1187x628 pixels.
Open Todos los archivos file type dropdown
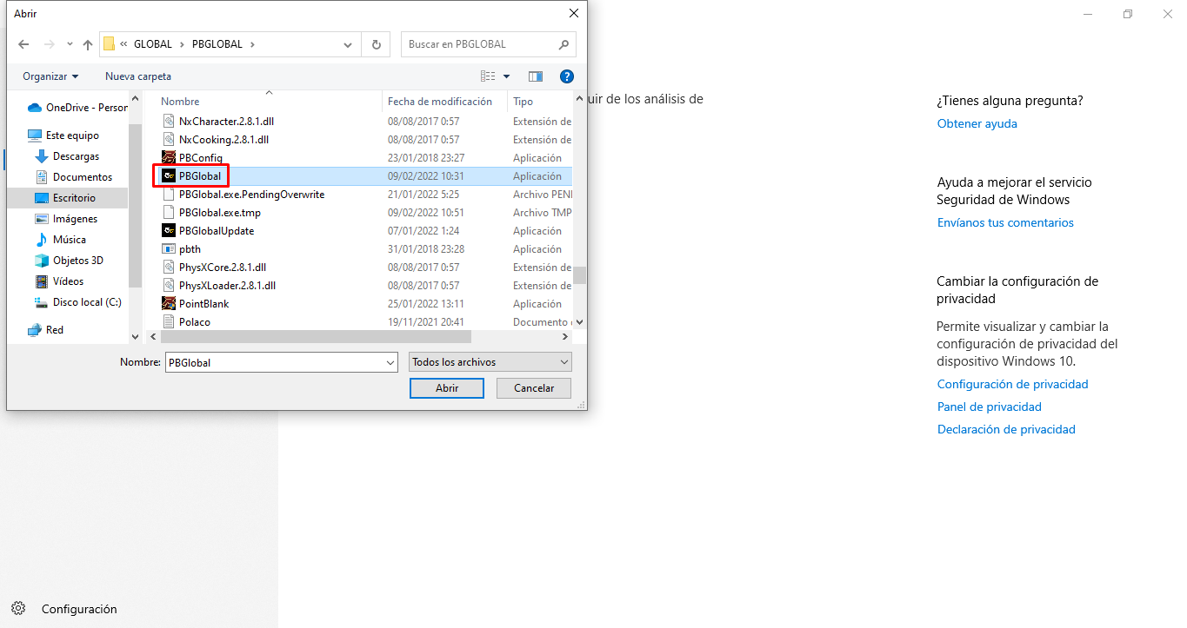coord(490,362)
